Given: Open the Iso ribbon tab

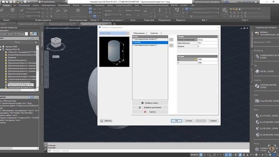Looking at the screenshot, I should click(14, 5).
